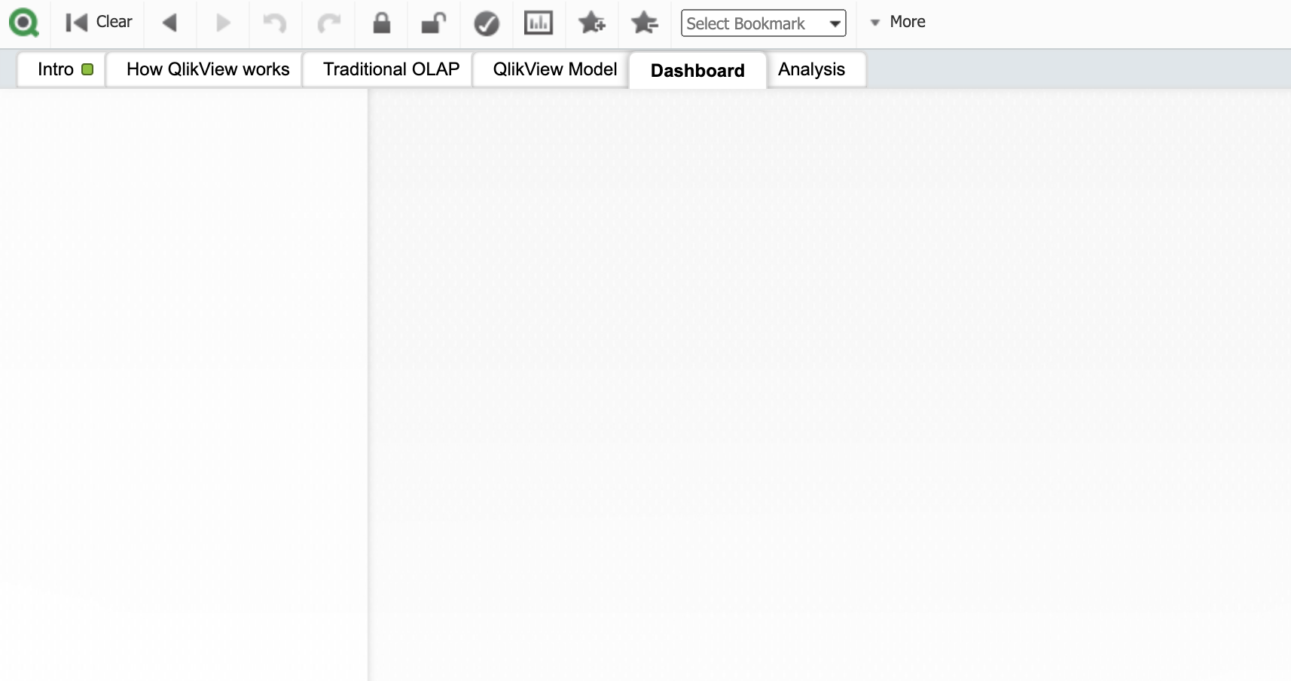Viewport: 1291px width, 681px height.
Task: Open the How QlikView works tab
Action: [x=205, y=69]
